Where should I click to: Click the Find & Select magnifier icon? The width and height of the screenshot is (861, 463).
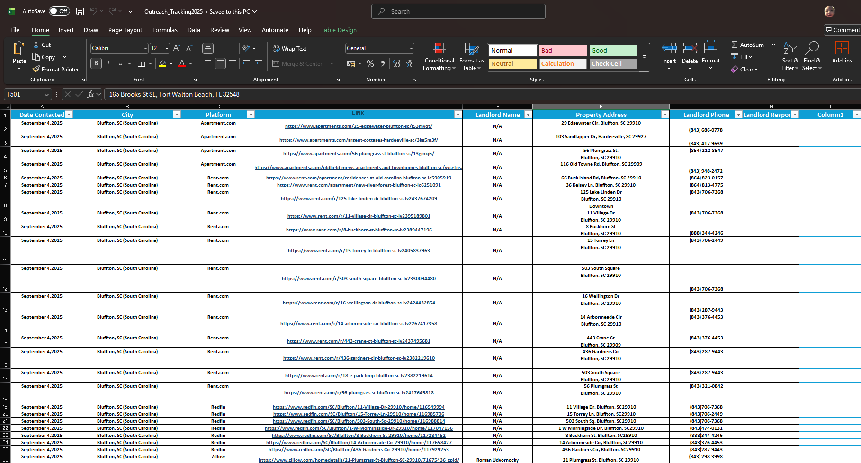pyautogui.click(x=812, y=48)
